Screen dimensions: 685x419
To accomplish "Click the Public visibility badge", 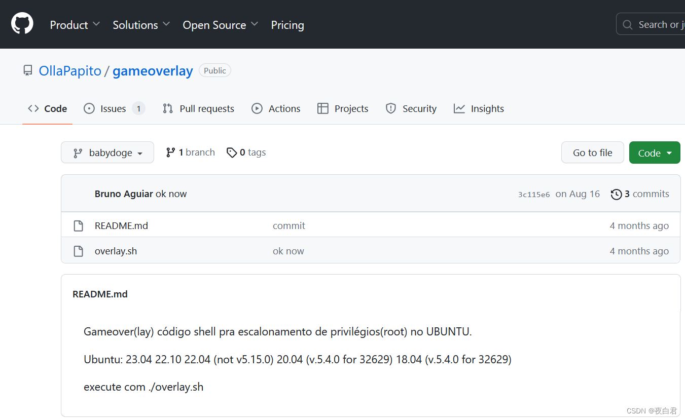I will pos(215,70).
